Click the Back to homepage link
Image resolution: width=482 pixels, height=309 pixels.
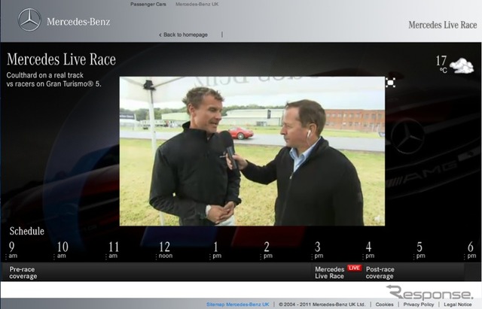(x=183, y=35)
